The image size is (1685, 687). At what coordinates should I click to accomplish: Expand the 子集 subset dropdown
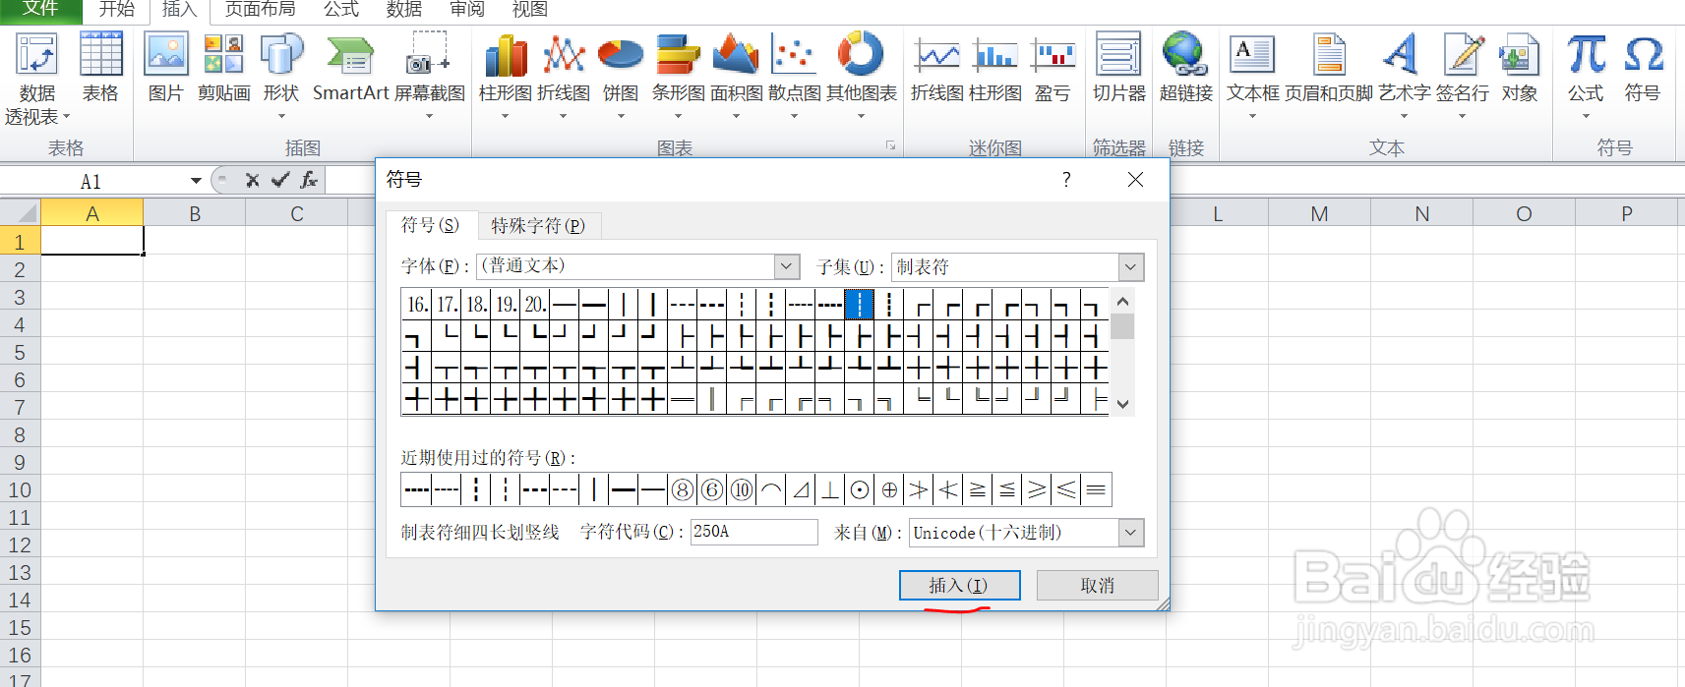point(1131,266)
